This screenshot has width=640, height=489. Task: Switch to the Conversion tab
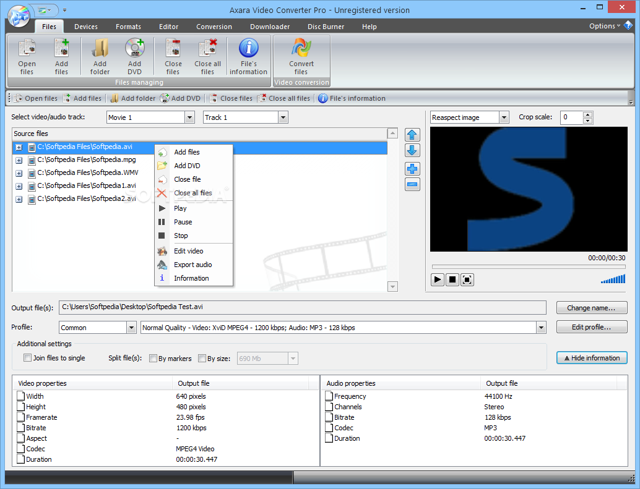(214, 27)
